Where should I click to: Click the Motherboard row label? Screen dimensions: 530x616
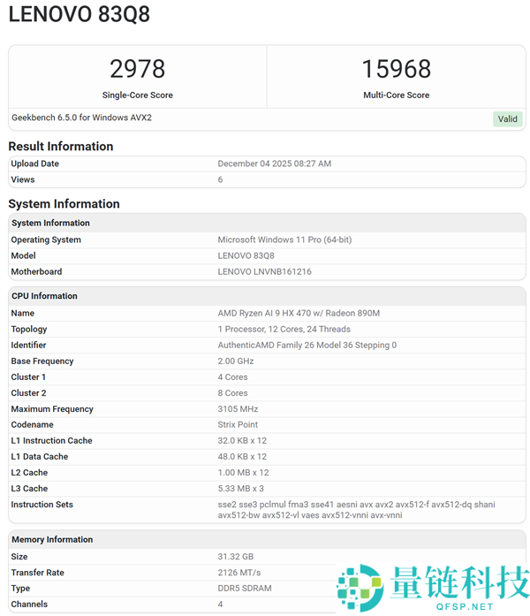(36, 271)
